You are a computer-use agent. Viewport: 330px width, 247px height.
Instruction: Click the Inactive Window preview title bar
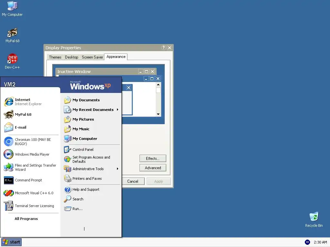pos(106,71)
